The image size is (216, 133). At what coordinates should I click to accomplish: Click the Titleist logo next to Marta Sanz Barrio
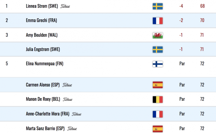coord(72,129)
